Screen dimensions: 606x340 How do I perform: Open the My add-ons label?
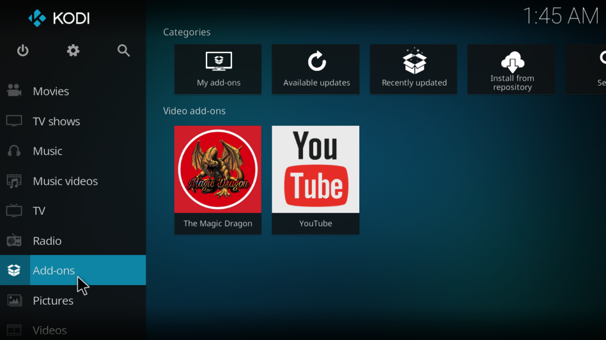click(x=219, y=83)
